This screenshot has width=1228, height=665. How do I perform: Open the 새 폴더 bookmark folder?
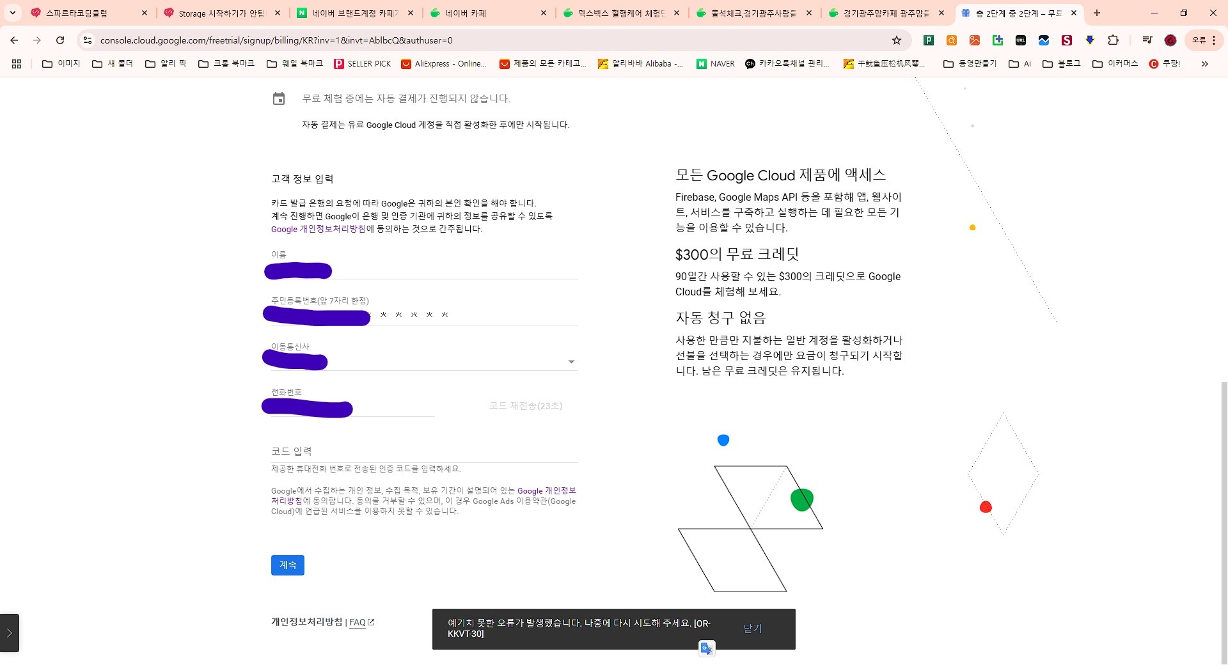[x=113, y=64]
